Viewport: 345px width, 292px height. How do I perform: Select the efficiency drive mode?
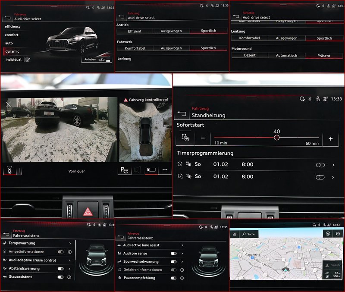tap(13, 26)
